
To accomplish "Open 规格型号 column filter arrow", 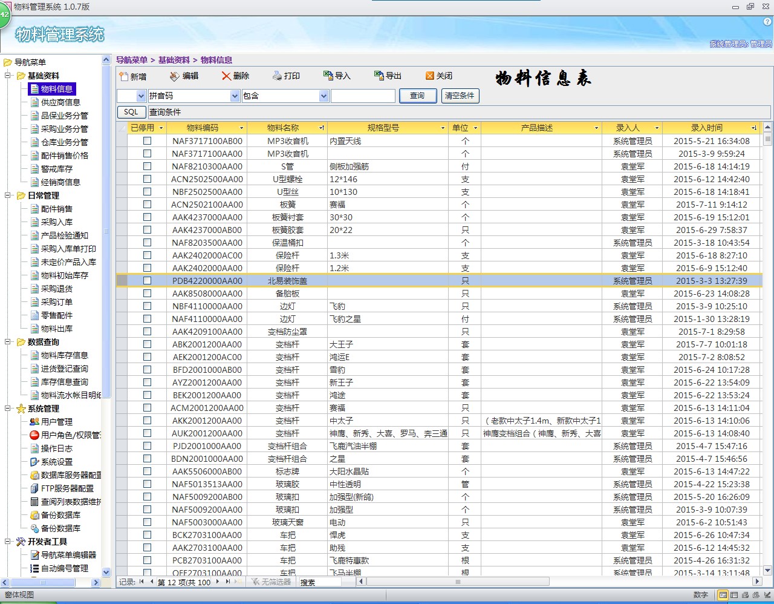I will (x=443, y=128).
